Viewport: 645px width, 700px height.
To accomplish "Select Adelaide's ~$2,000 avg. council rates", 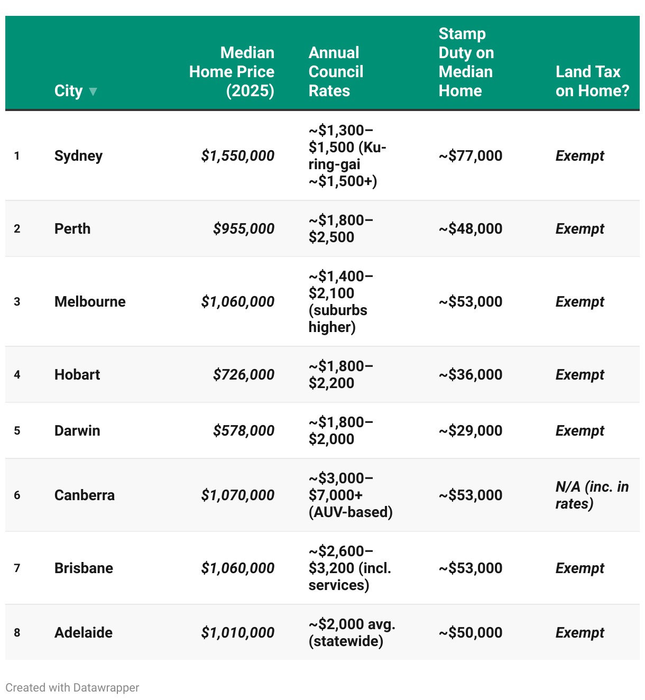I will [x=352, y=632].
